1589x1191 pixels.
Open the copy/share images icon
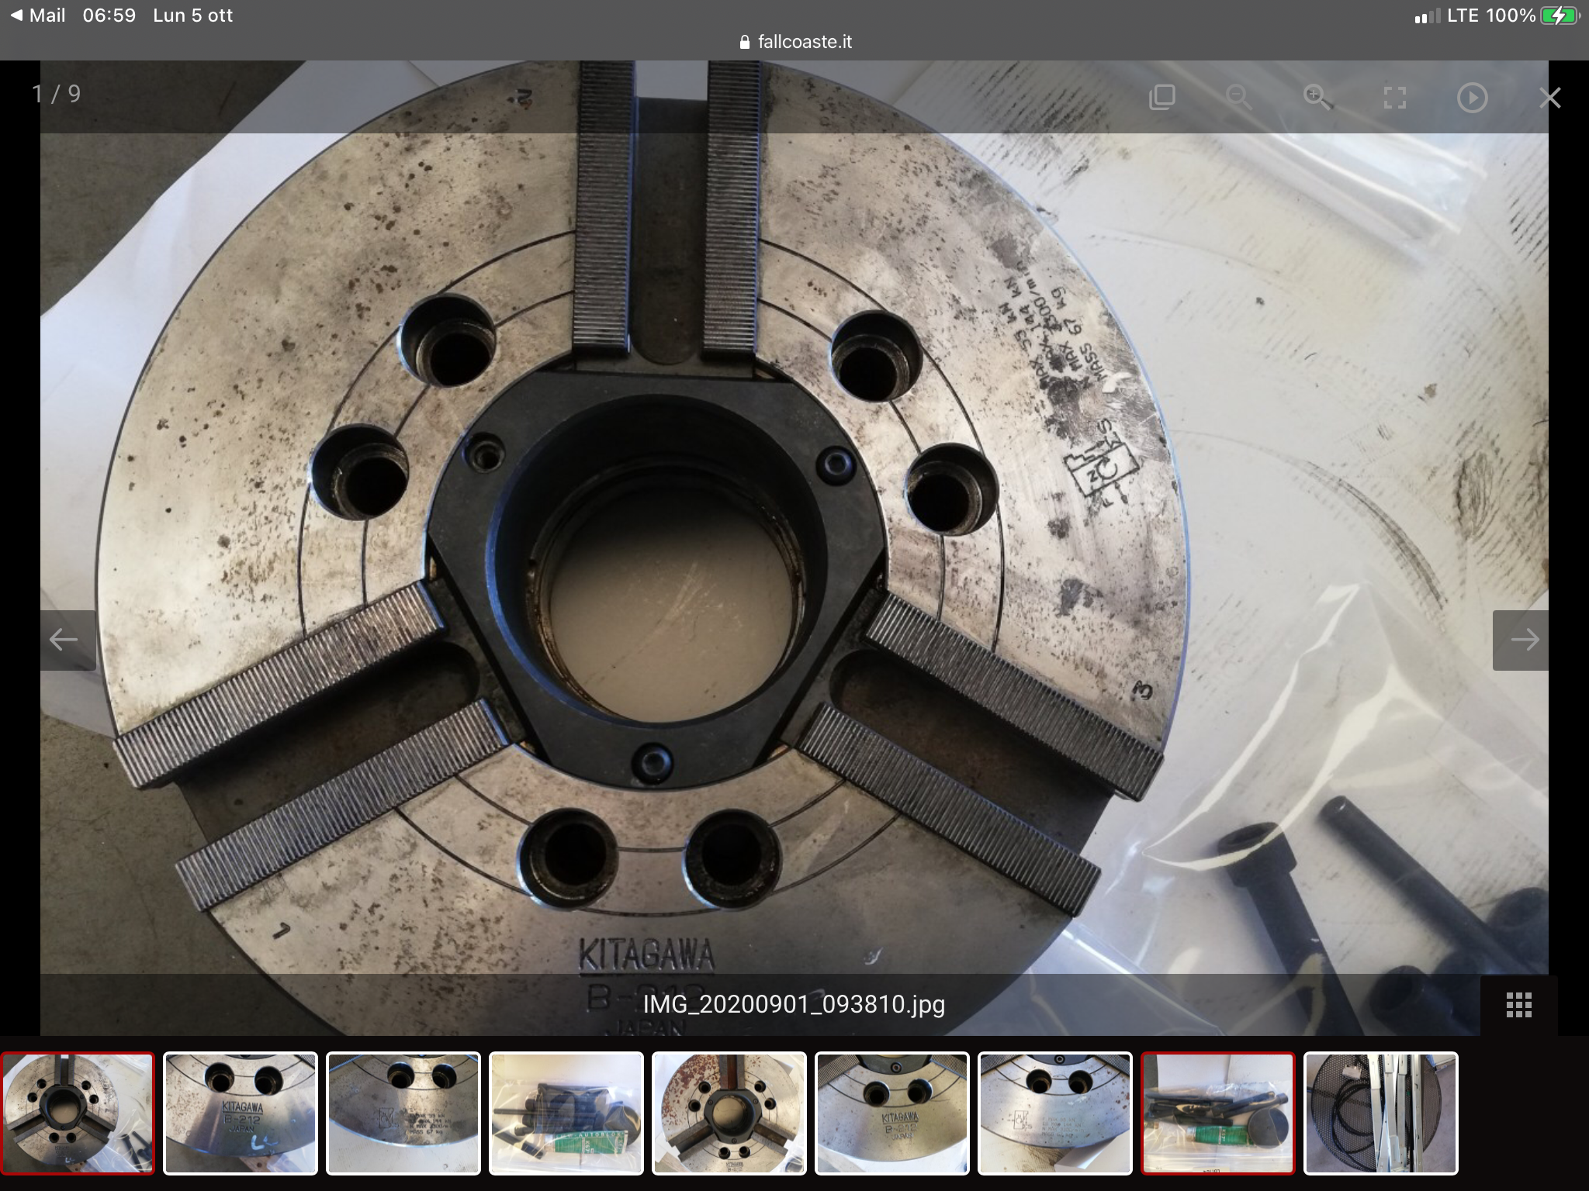1161,98
